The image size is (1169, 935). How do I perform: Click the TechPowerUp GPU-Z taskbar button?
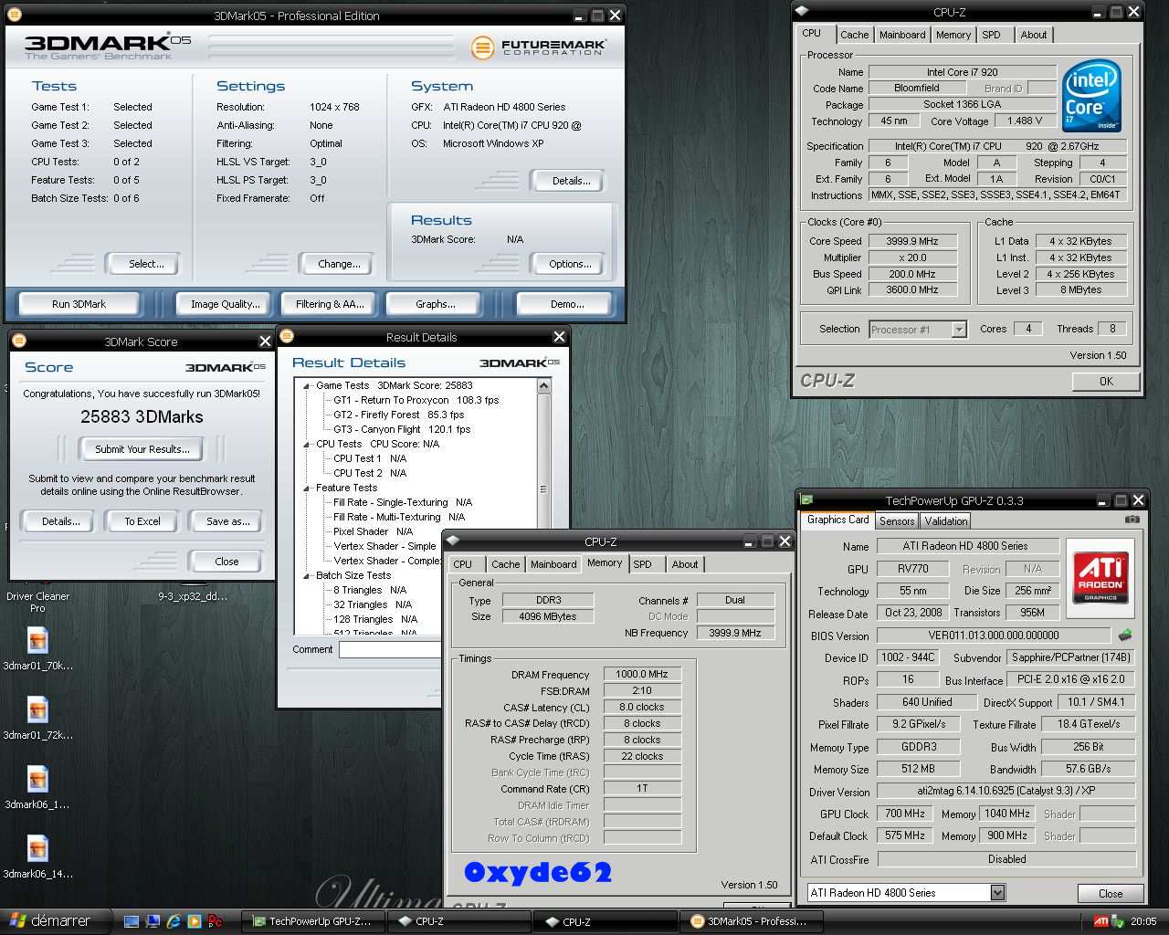pos(312,921)
